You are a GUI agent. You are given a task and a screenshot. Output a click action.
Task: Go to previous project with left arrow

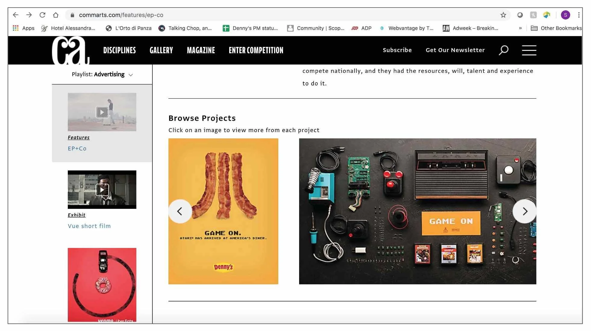(x=180, y=211)
